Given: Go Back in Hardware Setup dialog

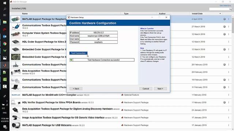Looking at the screenshot, I should 76,89.
